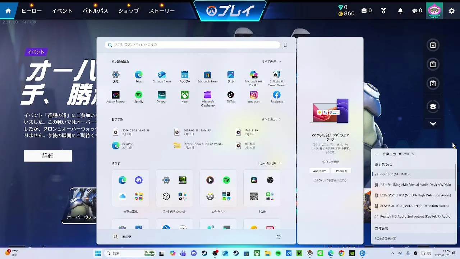Select ZOWIE XL LCD audio output
This screenshot has height=259, width=460.
pos(413,206)
